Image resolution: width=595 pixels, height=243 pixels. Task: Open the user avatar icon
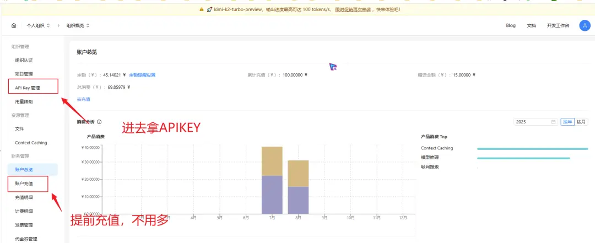point(585,25)
